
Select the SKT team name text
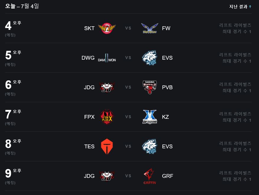pos(89,28)
